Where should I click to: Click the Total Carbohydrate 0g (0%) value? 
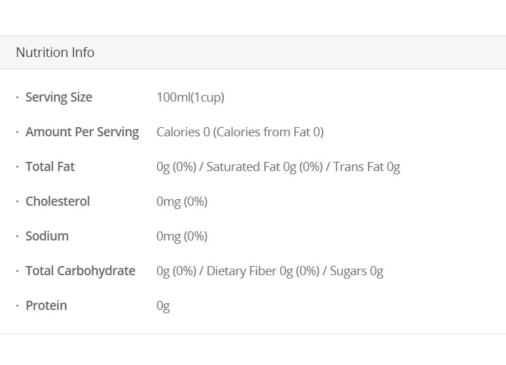(176, 271)
